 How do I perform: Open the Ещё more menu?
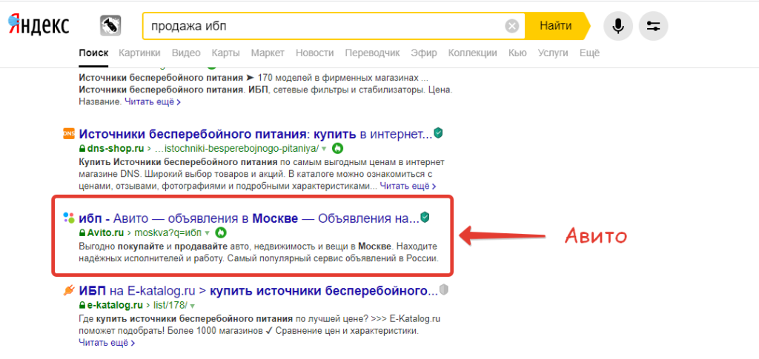point(589,53)
